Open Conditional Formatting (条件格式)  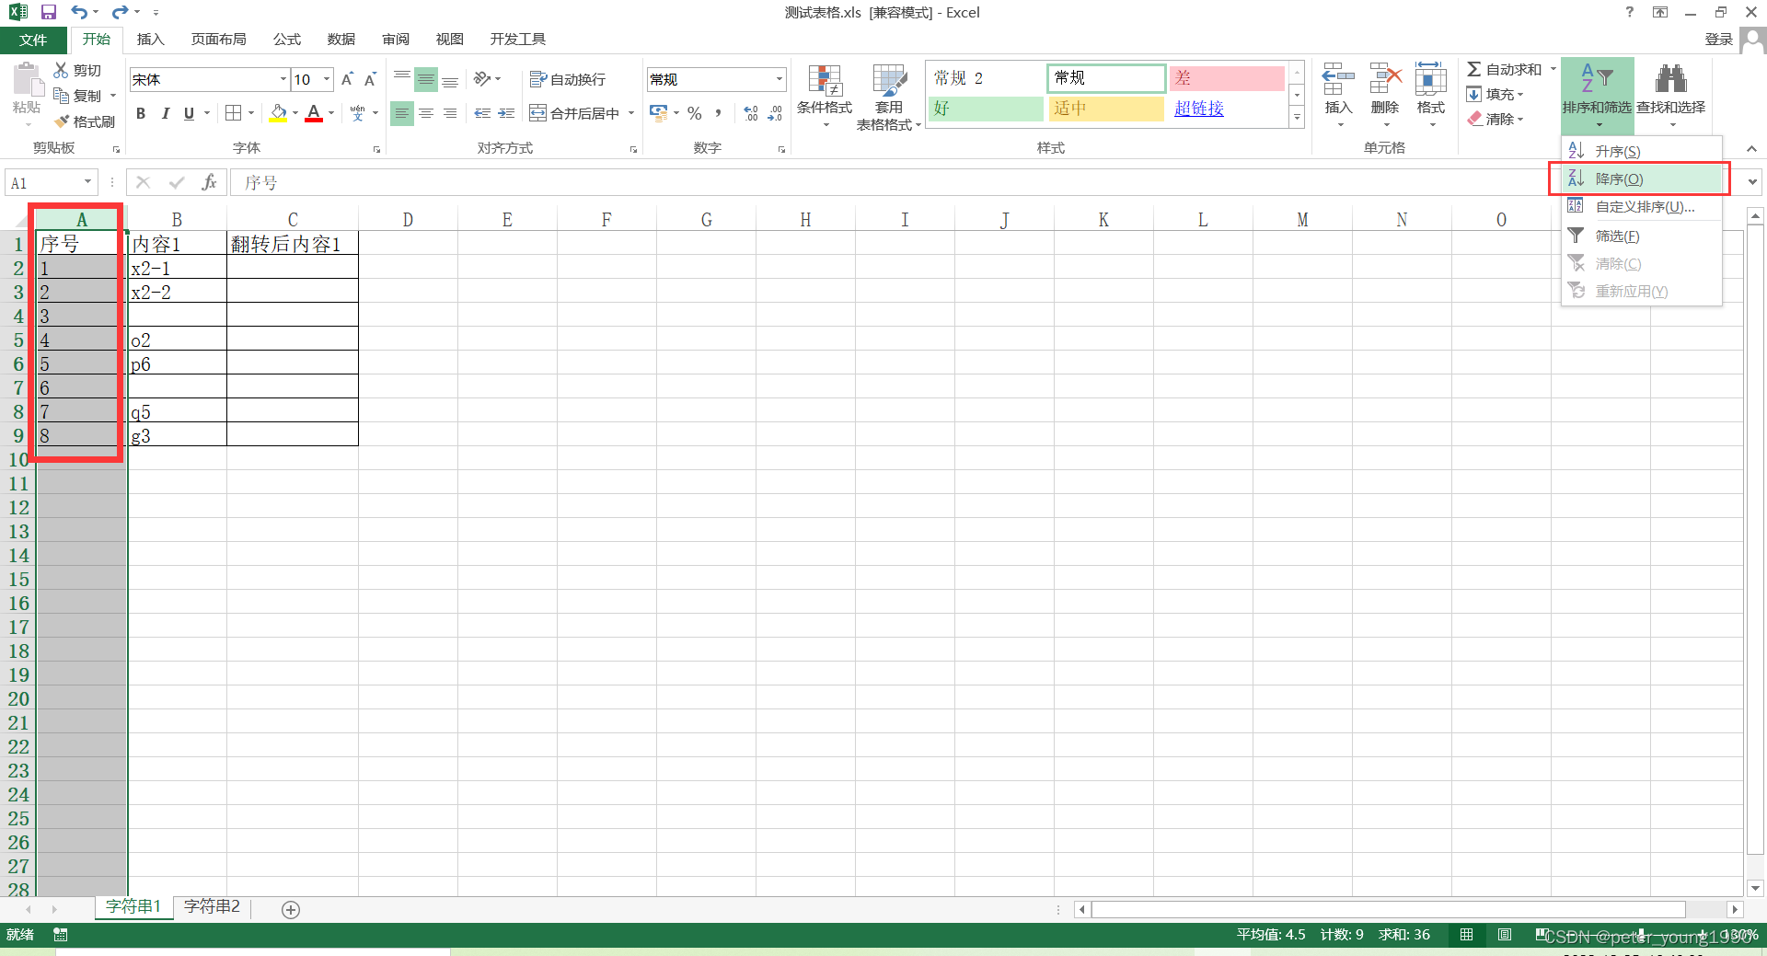[x=825, y=97]
